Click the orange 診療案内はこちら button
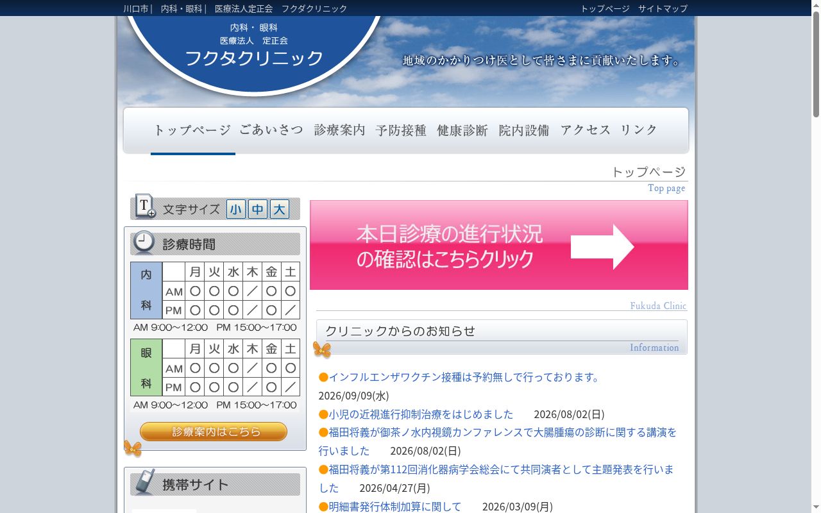The width and height of the screenshot is (821, 513). 214,432
